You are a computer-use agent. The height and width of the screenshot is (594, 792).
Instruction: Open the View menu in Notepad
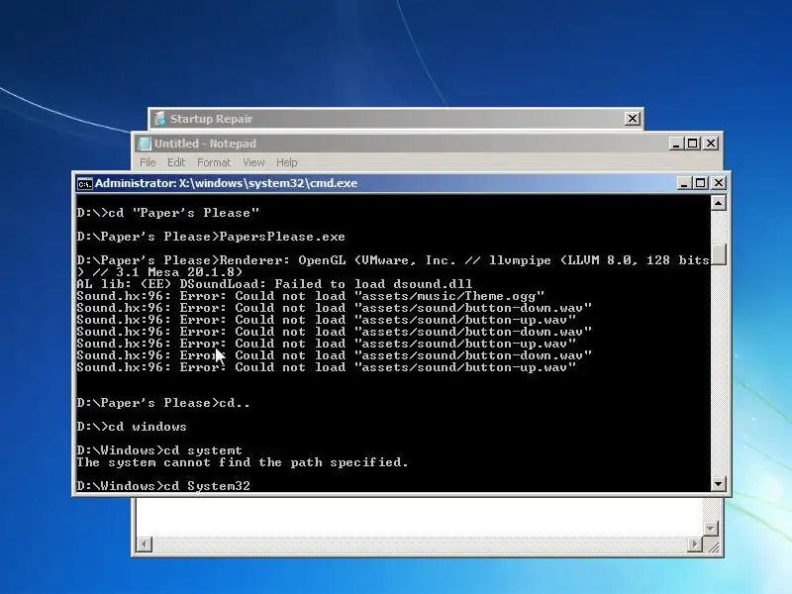[x=253, y=162]
